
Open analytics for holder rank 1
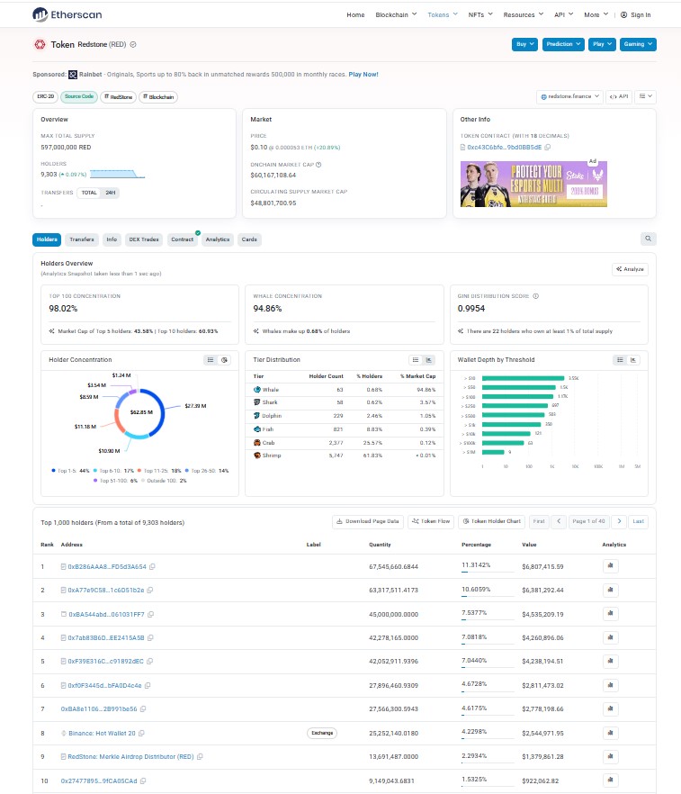[611, 565]
